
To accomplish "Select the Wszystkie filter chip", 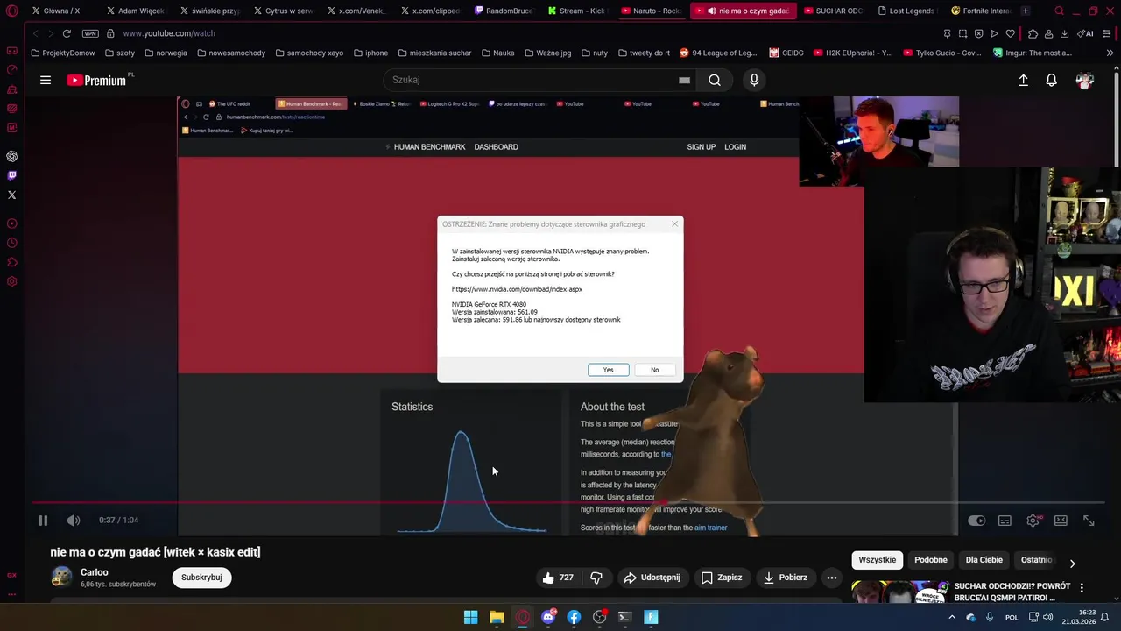I will click(x=878, y=560).
